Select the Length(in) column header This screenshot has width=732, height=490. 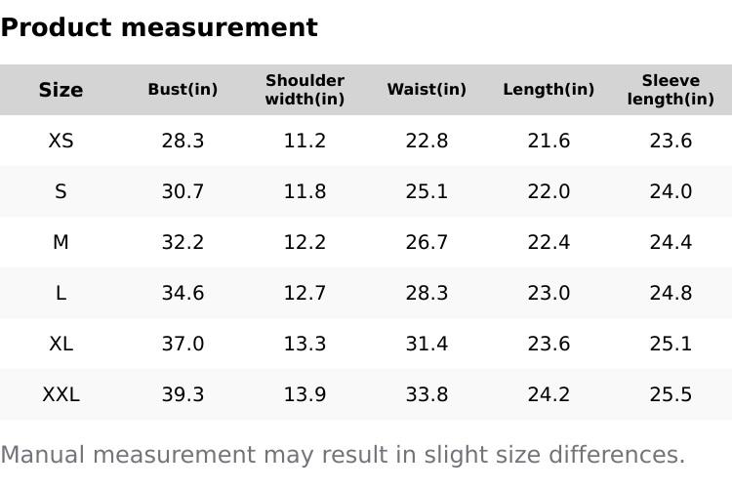click(549, 90)
